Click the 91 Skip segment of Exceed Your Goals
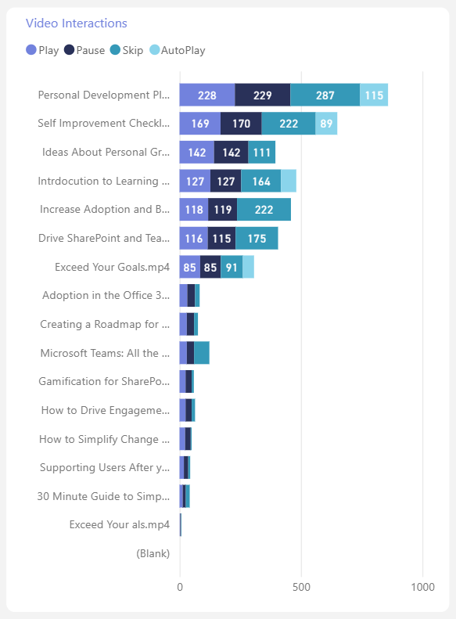This screenshot has height=619, width=456. click(x=232, y=267)
